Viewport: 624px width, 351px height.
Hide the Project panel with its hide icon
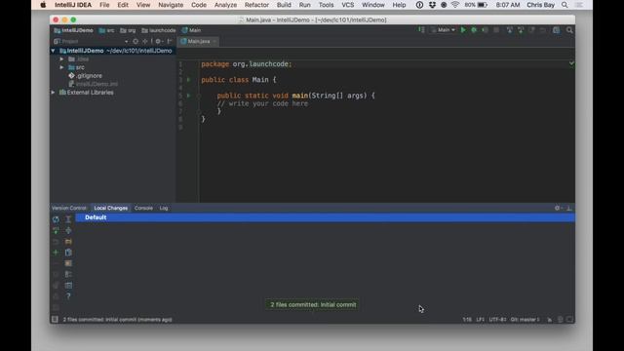tap(170, 41)
